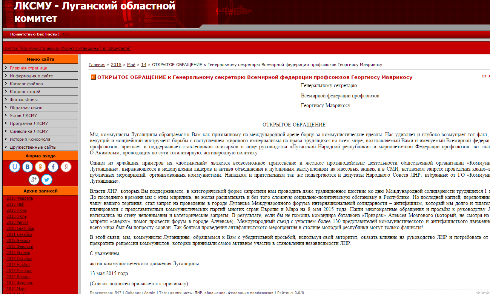Click the 'Просмотров: 547' counter
Viewport: 490px width, 294px height.
pyautogui.click(x=106, y=292)
